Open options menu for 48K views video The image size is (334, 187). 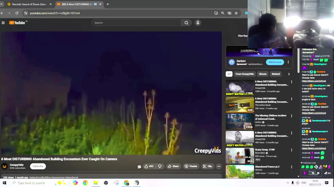point(291,133)
